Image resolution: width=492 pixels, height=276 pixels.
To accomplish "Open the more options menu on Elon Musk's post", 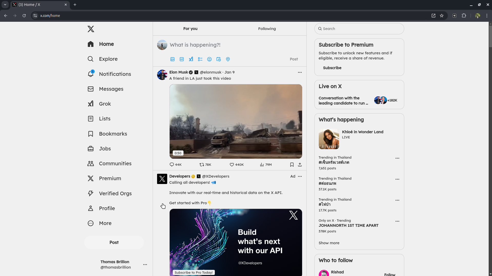I will click(300, 72).
